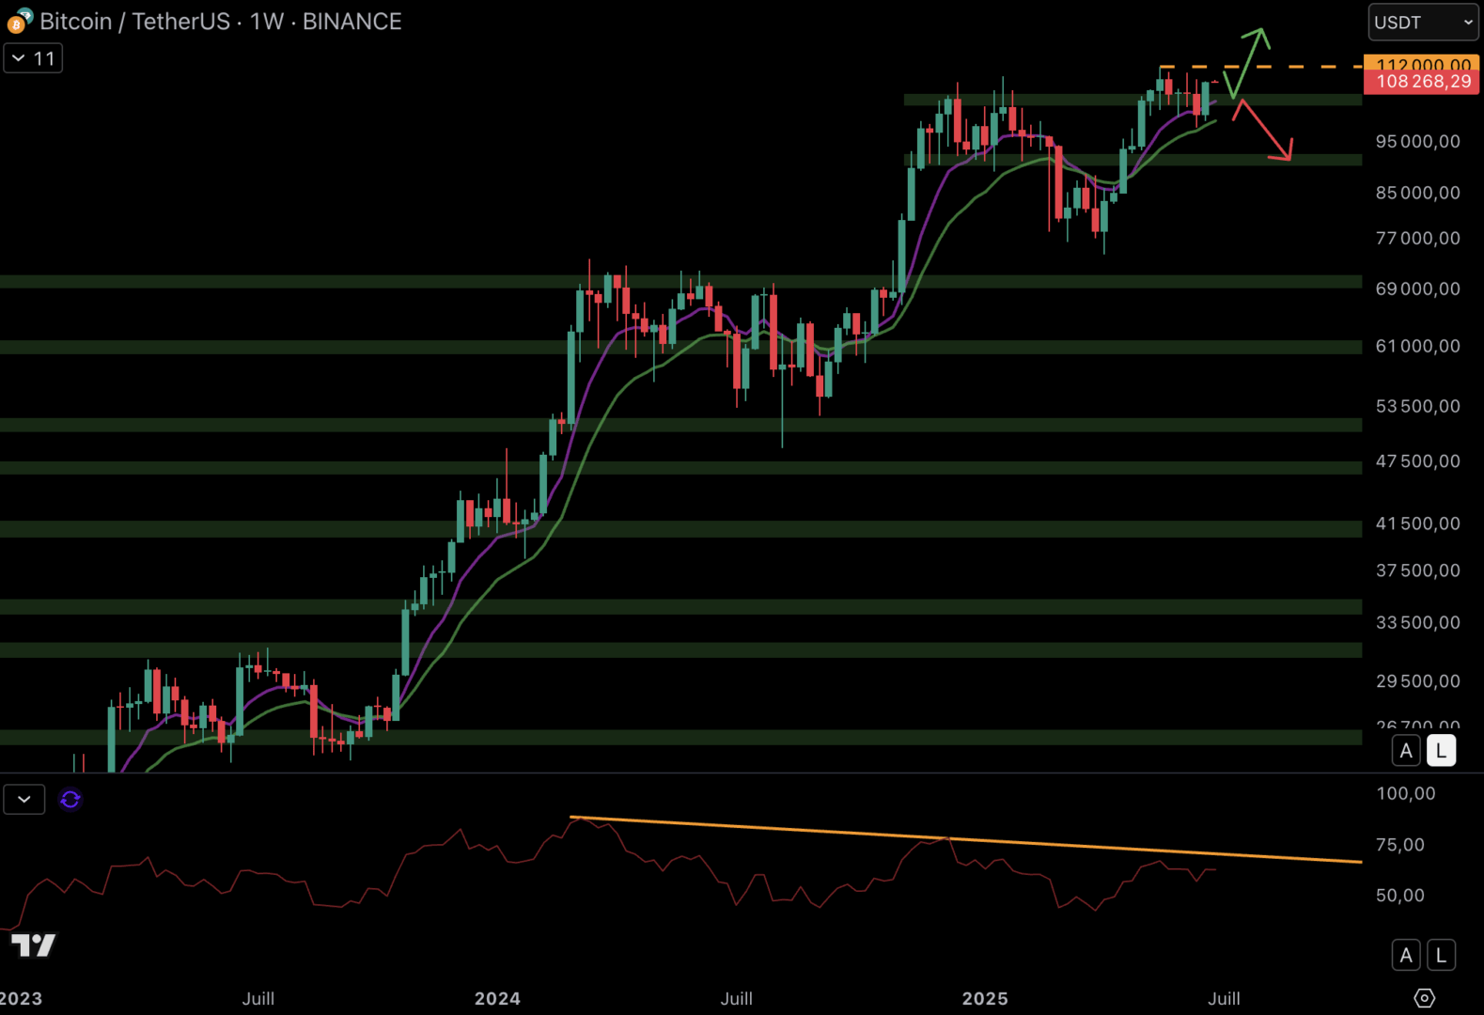Click the 2024 label on time axis
The width and height of the screenshot is (1484, 1015).
click(497, 998)
